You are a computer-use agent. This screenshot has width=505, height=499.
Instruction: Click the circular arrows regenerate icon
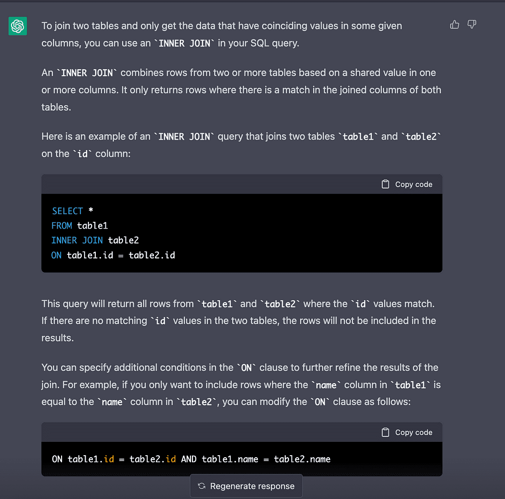click(x=202, y=486)
